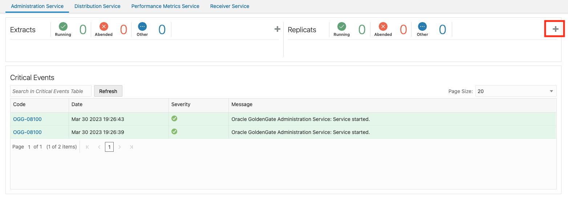Sort by the Date column header

77,104
